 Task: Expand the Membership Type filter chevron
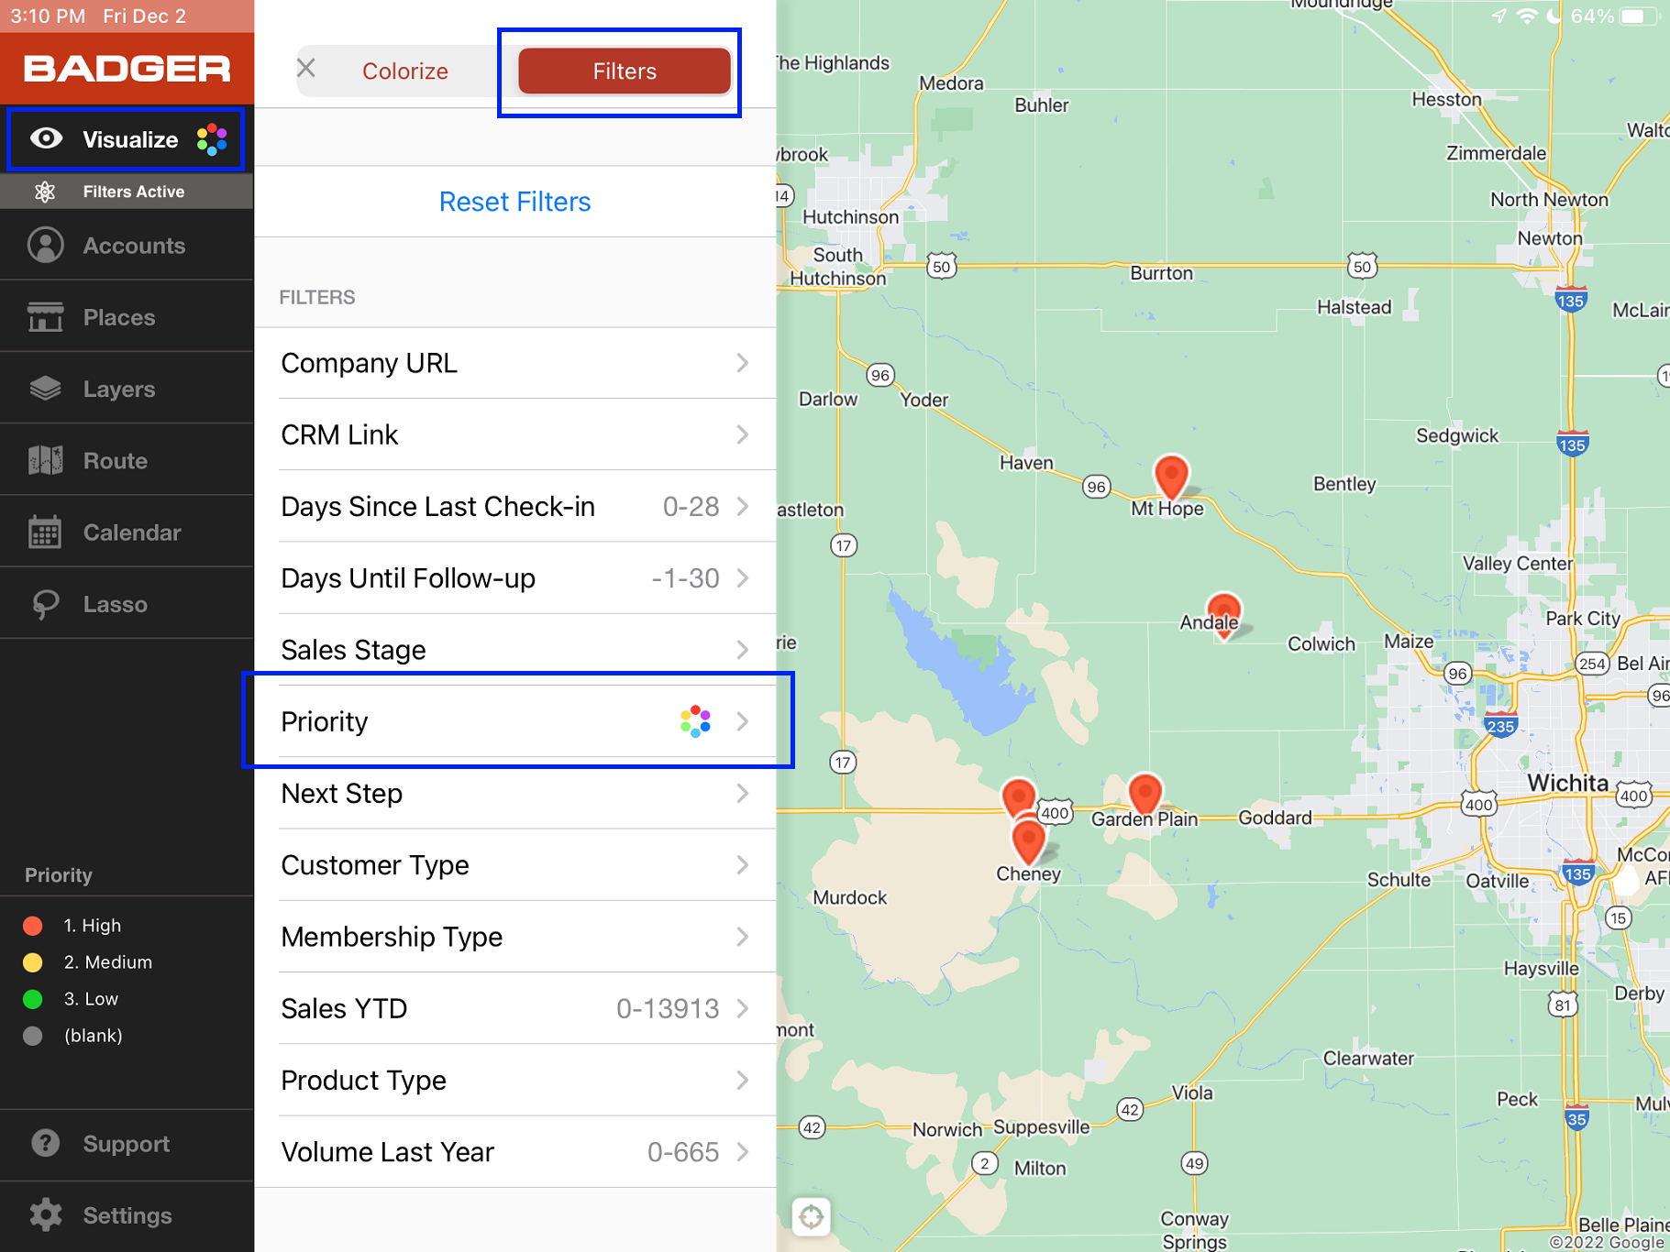click(x=743, y=937)
